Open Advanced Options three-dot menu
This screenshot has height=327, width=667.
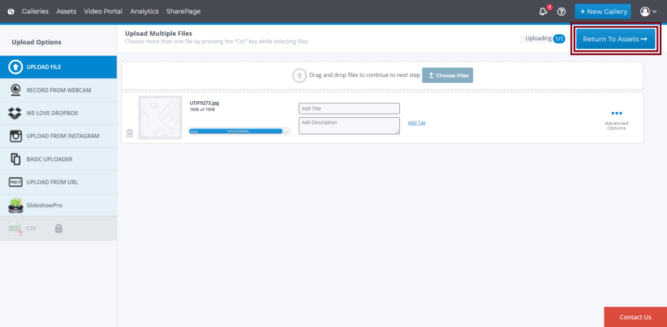point(616,114)
